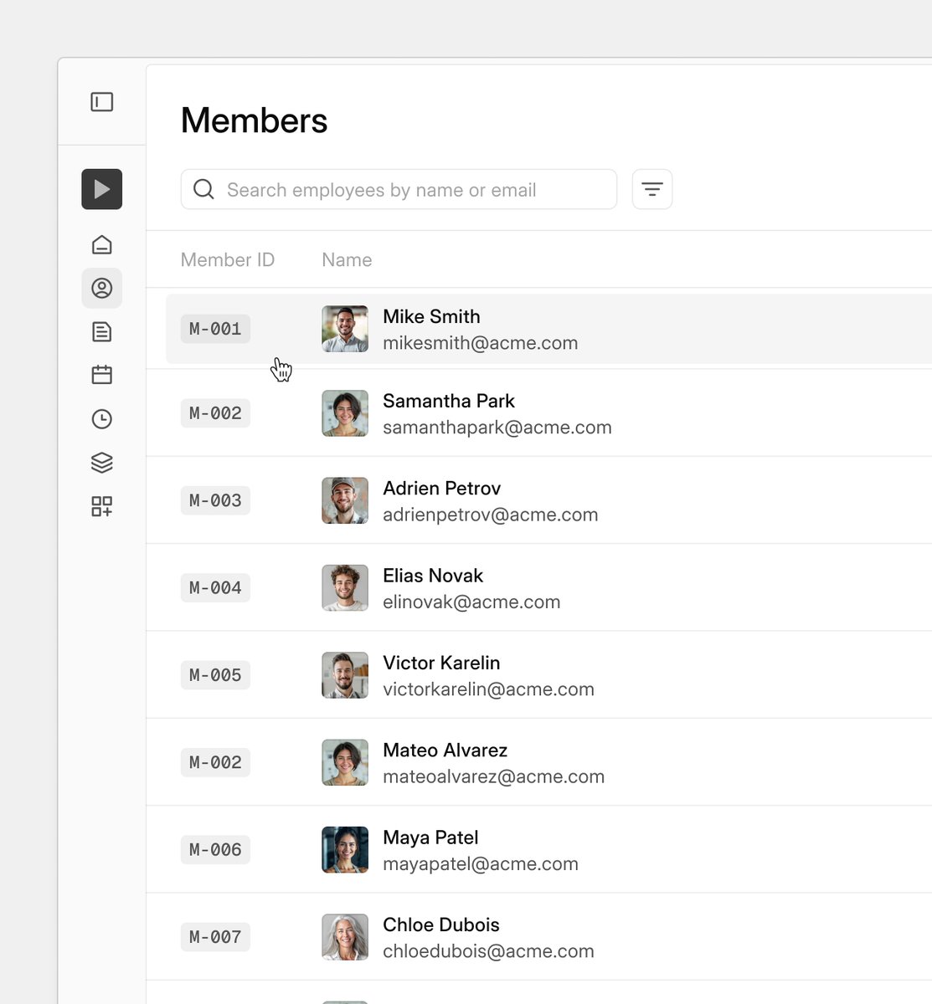Toggle the sidebar panel icon
This screenshot has width=932, height=1004.
click(x=101, y=102)
